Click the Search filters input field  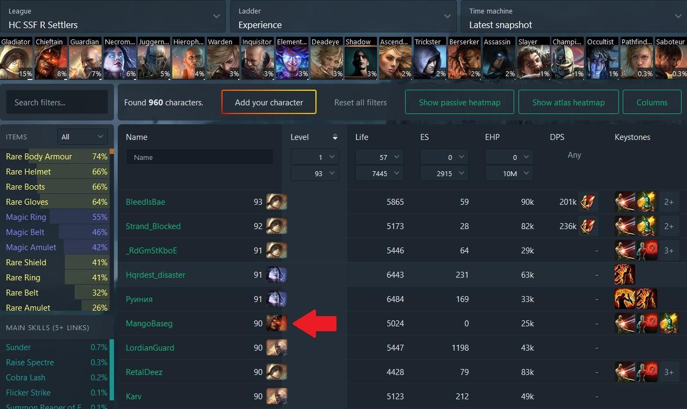[57, 102]
